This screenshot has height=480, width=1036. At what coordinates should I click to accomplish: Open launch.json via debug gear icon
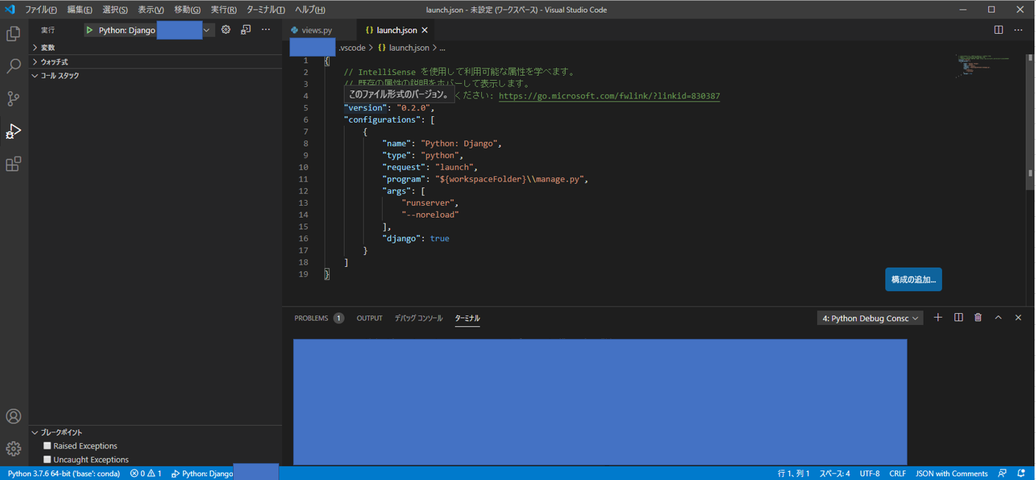226,30
